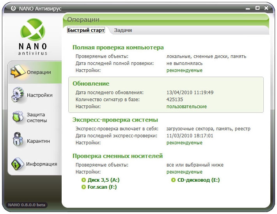Click the NANO 0.8.0.0 beta version label
Screen dimensions: 277x214
click(27, 205)
